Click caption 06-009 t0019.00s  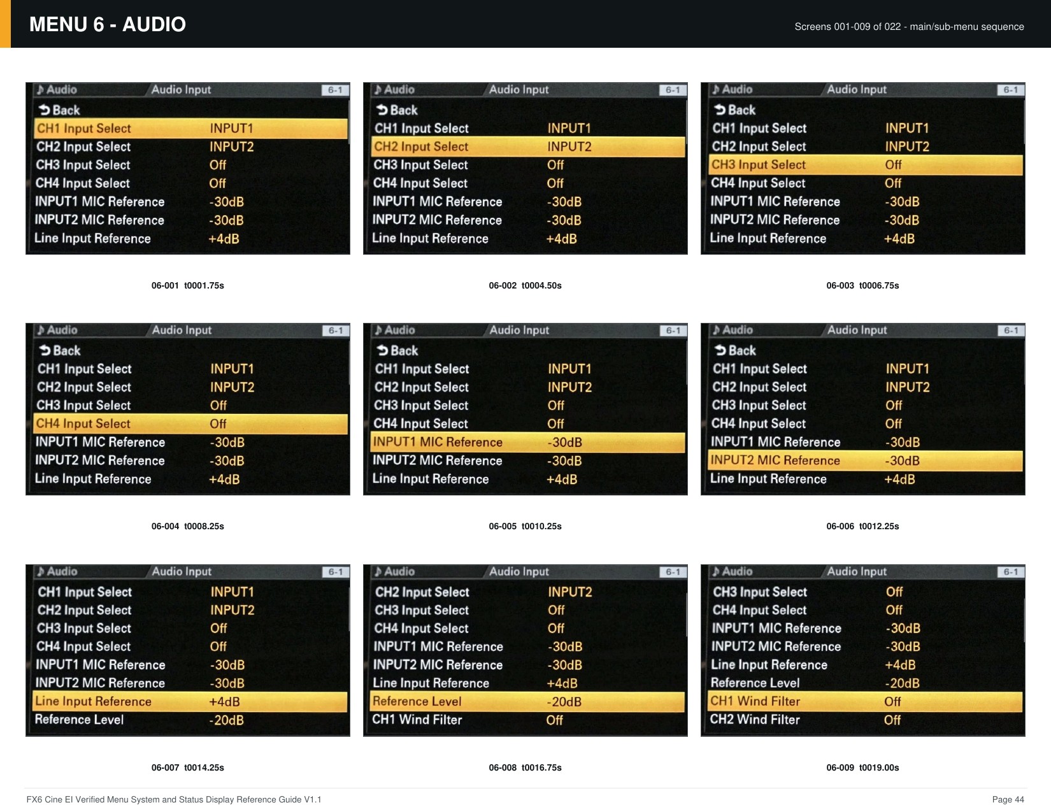[x=863, y=768]
